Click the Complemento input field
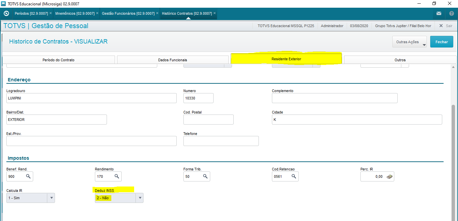The height and width of the screenshot is (221, 458). [335, 98]
